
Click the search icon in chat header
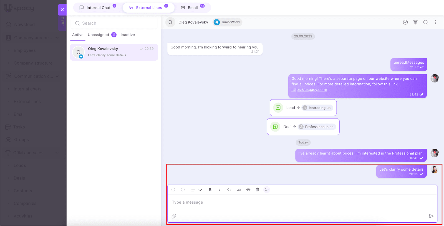pyautogui.click(x=425, y=22)
